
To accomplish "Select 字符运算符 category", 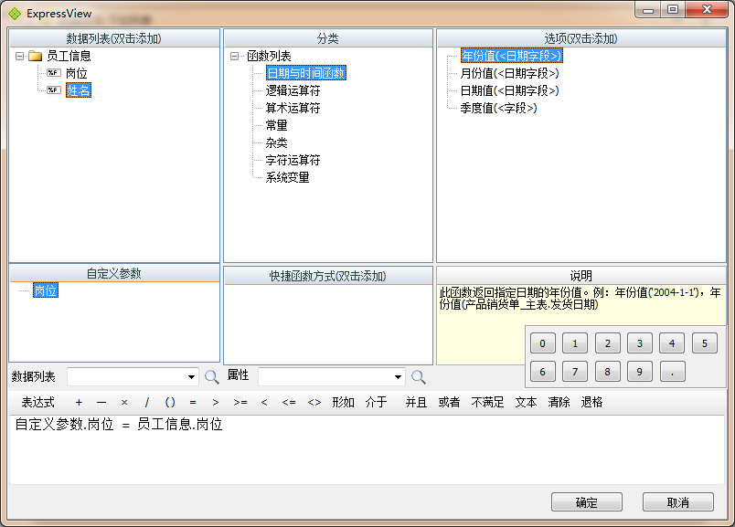I will point(293,160).
